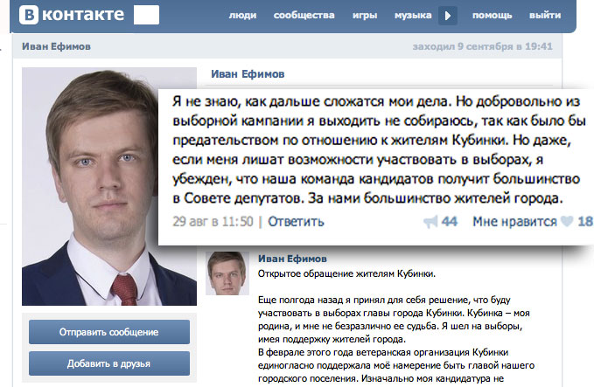Screen dimensions: 594x387
Task: Click Добавить в друзья button
Action: pos(109,363)
